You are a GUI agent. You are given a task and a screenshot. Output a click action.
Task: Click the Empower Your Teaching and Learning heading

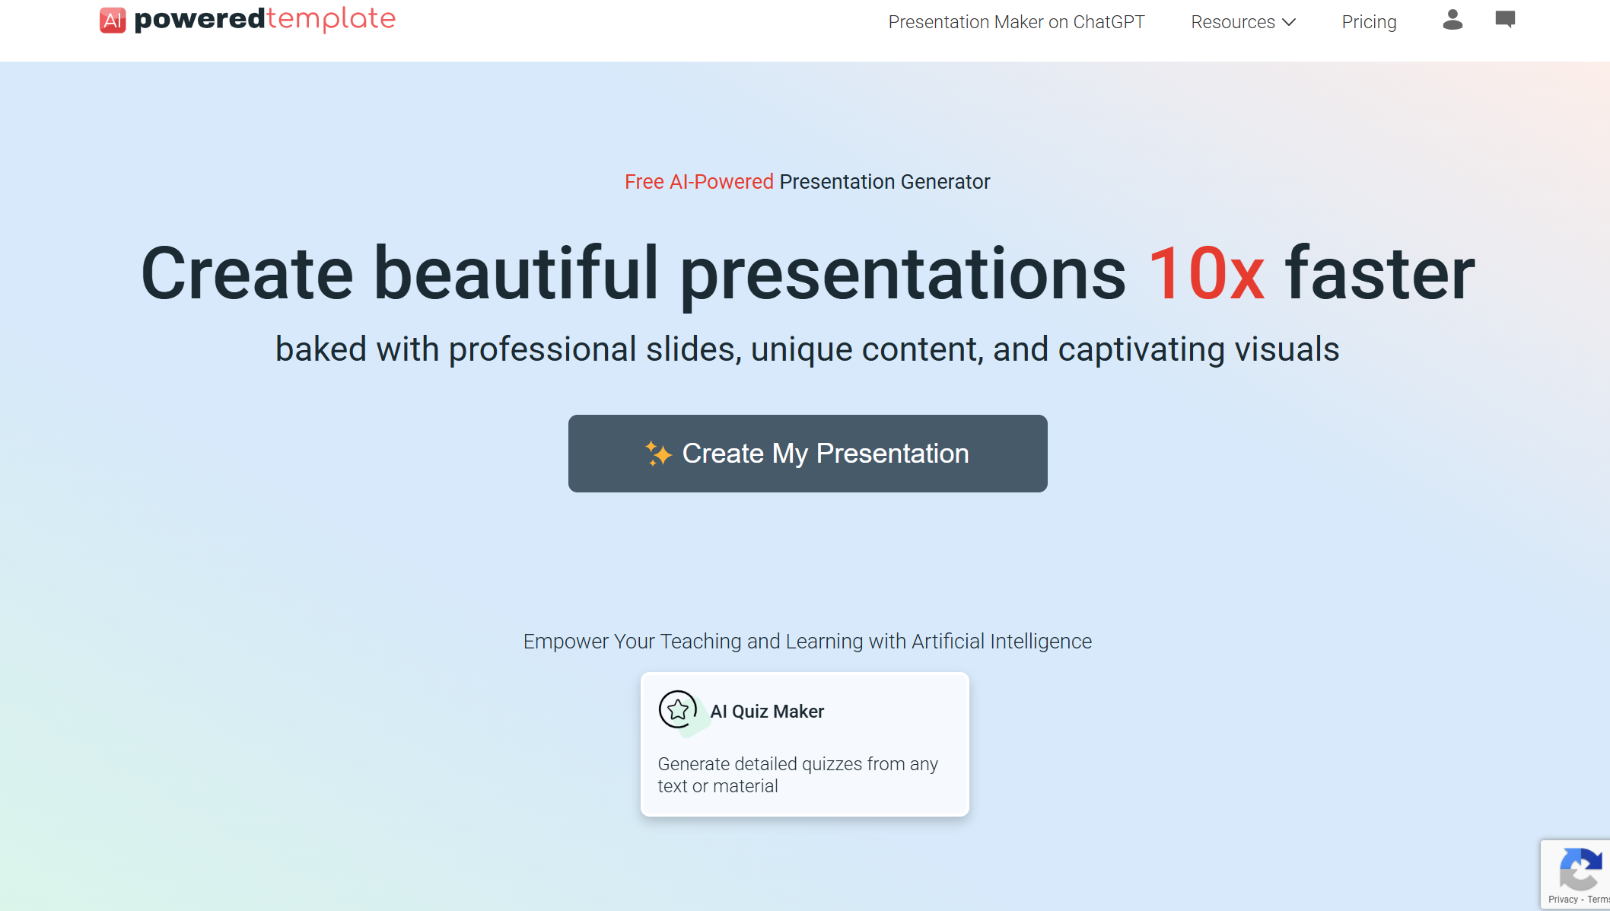click(x=807, y=642)
